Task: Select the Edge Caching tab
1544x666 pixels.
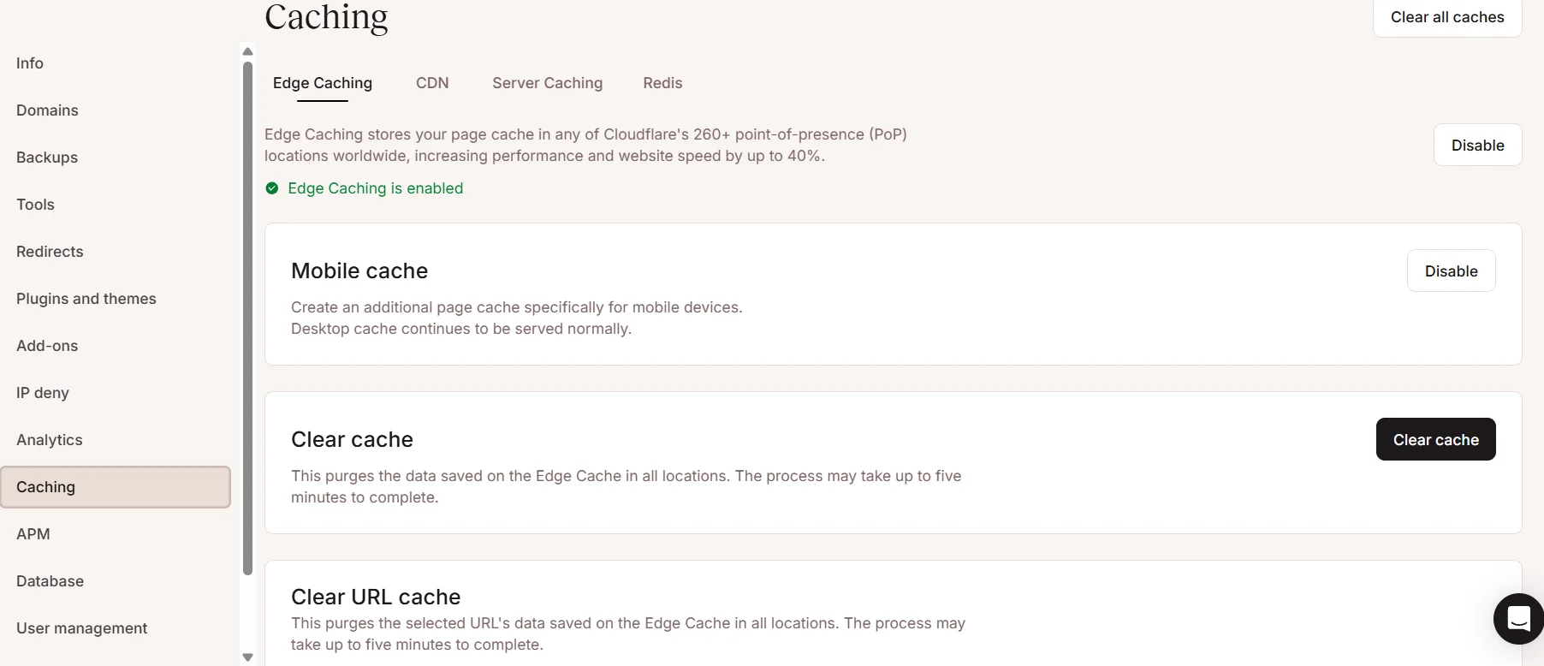Action: (x=323, y=83)
